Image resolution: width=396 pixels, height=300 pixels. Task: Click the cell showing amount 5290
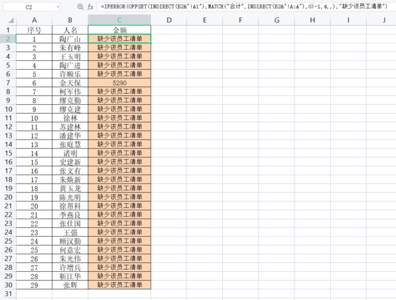tap(119, 83)
